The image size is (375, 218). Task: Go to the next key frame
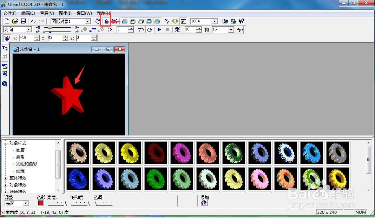(77, 28)
